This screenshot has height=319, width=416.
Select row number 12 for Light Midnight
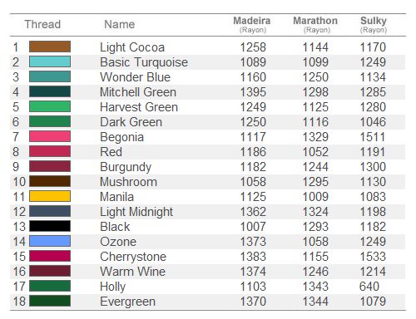pyautogui.click(x=19, y=212)
